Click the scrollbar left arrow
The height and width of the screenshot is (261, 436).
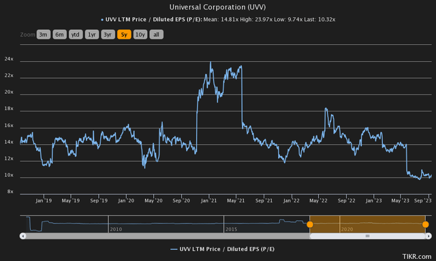click(22, 236)
